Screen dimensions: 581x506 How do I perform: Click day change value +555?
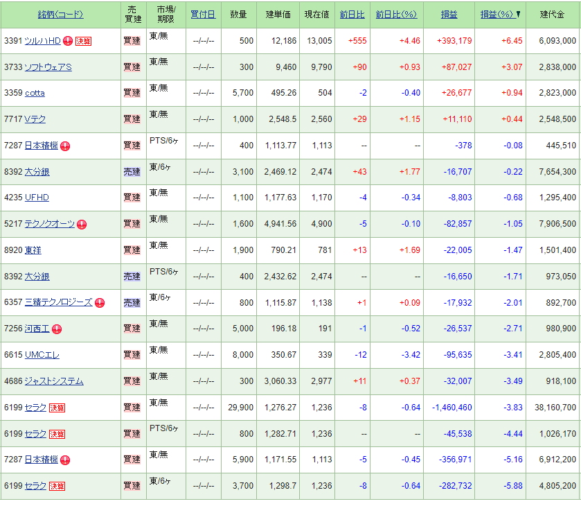(x=357, y=41)
